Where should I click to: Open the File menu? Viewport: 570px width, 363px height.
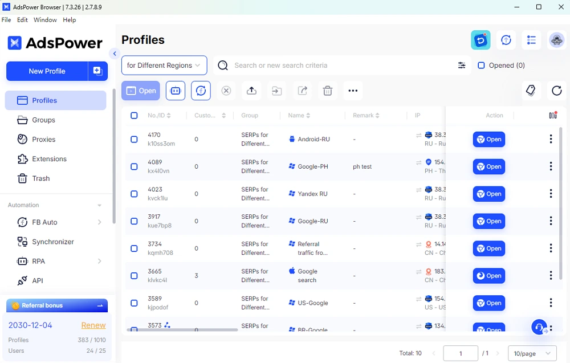point(6,19)
